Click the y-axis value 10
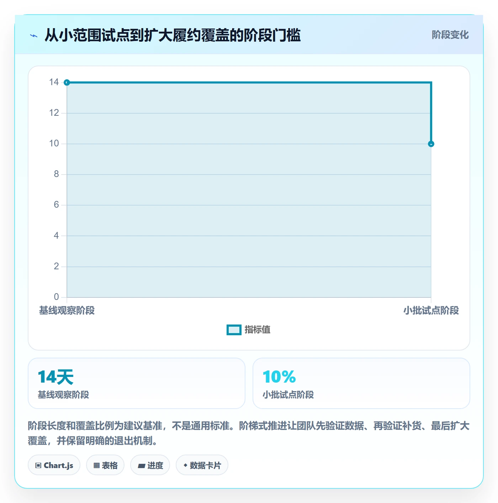The height and width of the screenshot is (503, 498). click(x=54, y=144)
